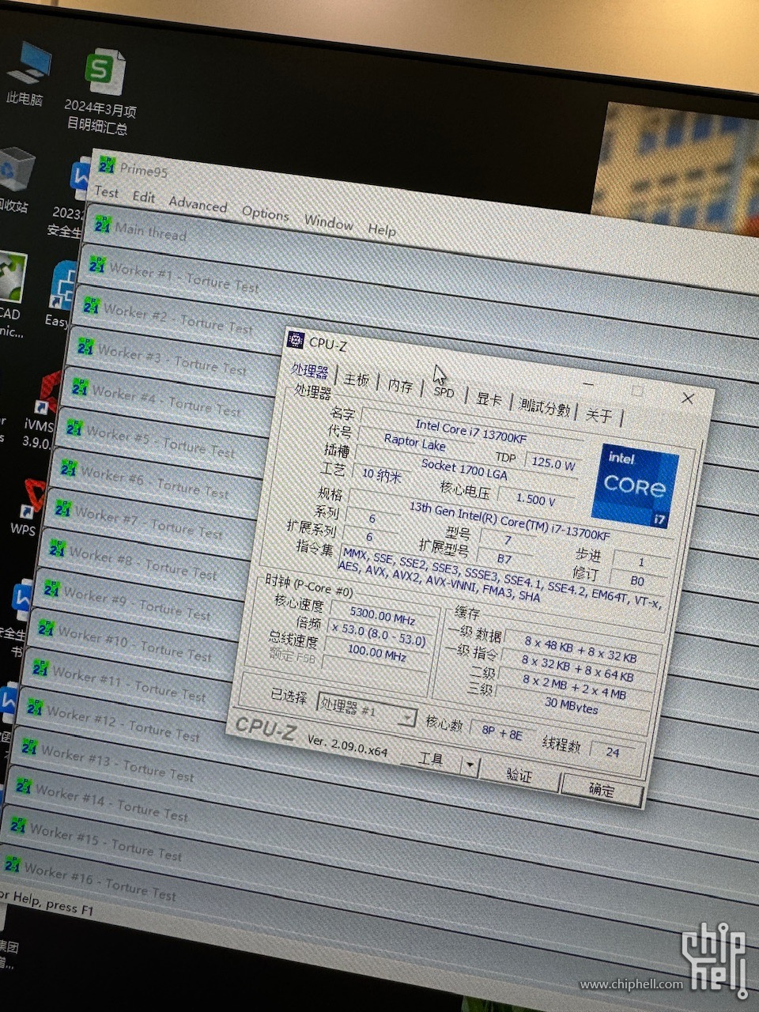Click the CPU-Z title bar chip icon
The width and height of the screenshot is (759, 1012).
click(296, 340)
